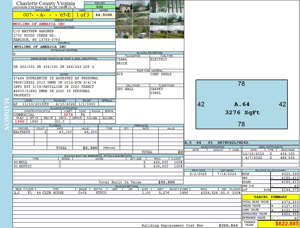Open the top-left two-story house photo
The width and height of the screenshot is (300, 228).
(x=124, y=6)
